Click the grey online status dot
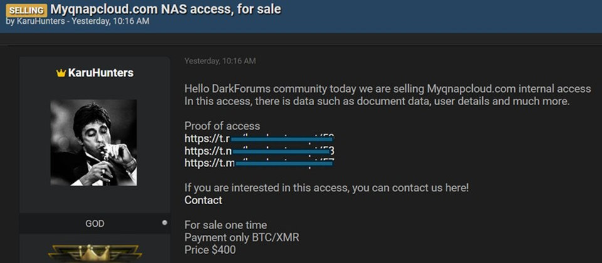602x263 pixels. 164,222
